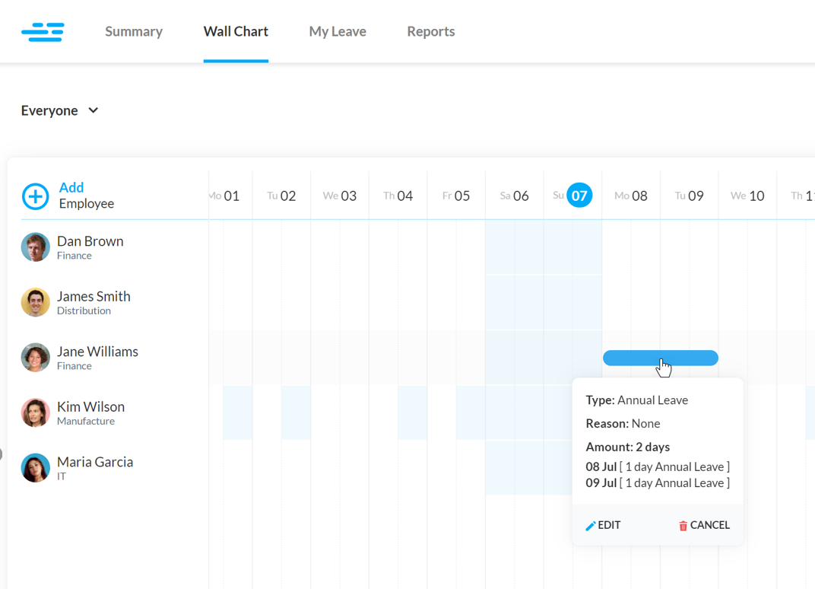Click the pencil Edit icon

click(x=591, y=526)
